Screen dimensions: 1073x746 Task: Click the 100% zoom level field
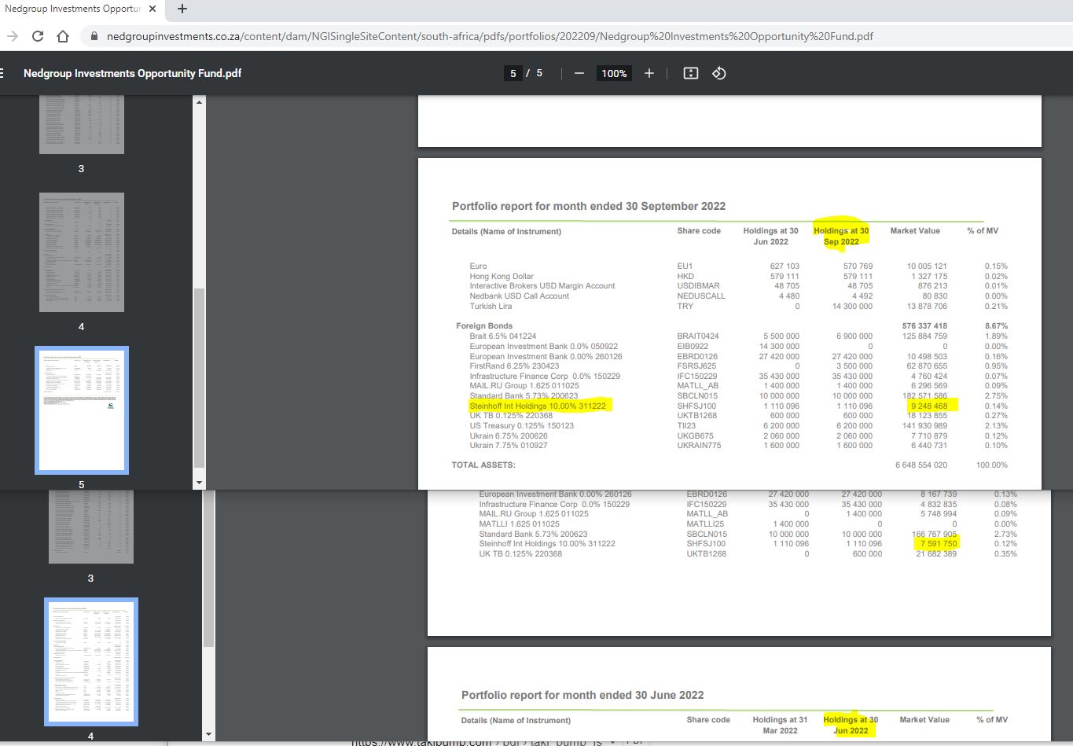(x=614, y=73)
